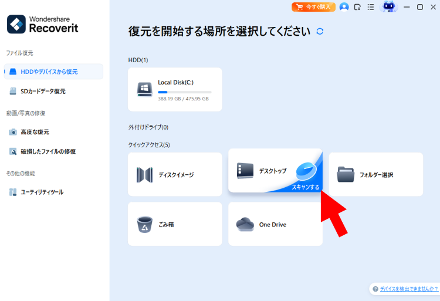The image size is (440, 301).
Task: Close the Recoverit window
Action: click(434, 7)
